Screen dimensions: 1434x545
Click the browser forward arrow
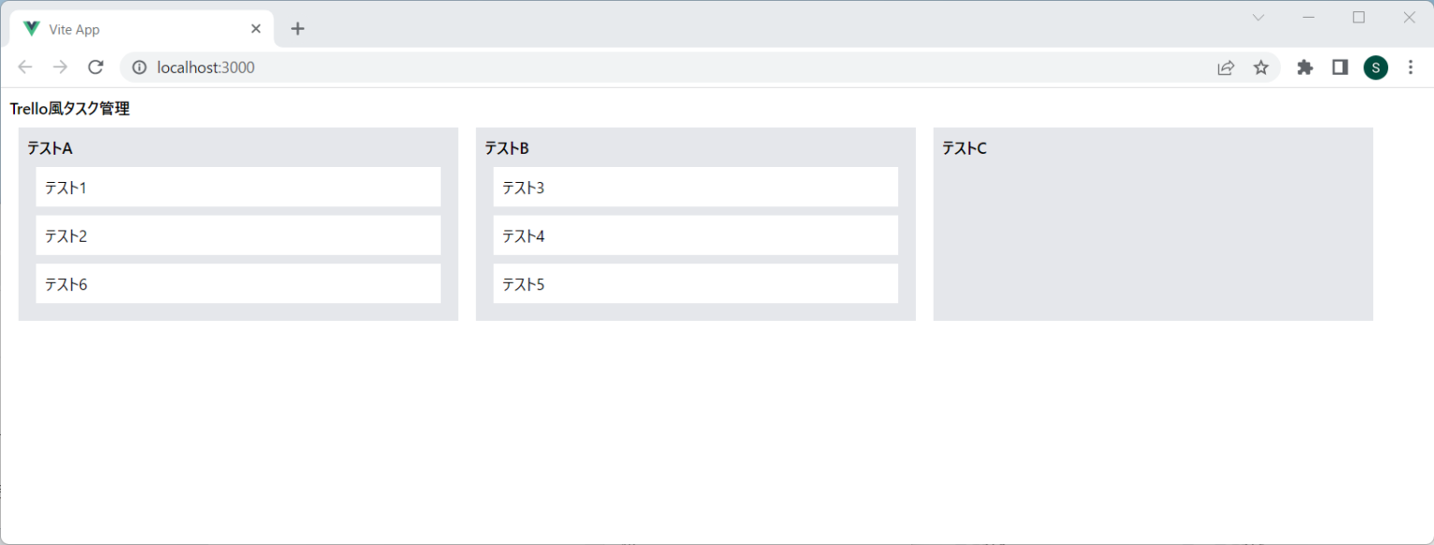[61, 67]
